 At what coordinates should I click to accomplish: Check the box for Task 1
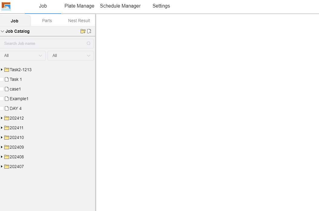[2, 79]
